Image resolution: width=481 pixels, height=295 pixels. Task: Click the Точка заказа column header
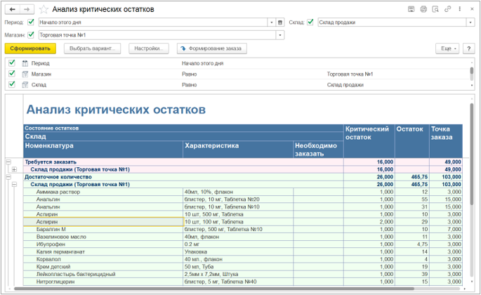point(446,141)
